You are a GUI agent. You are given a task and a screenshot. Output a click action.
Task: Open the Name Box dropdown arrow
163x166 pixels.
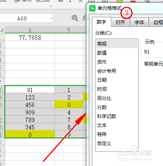[51, 18]
